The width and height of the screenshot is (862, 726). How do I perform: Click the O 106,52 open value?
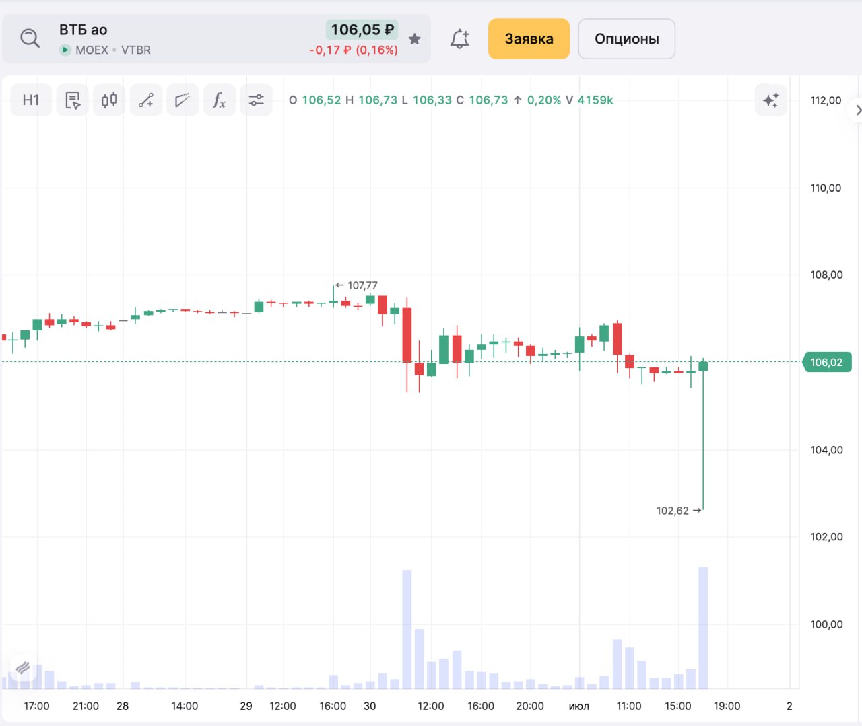coord(315,100)
